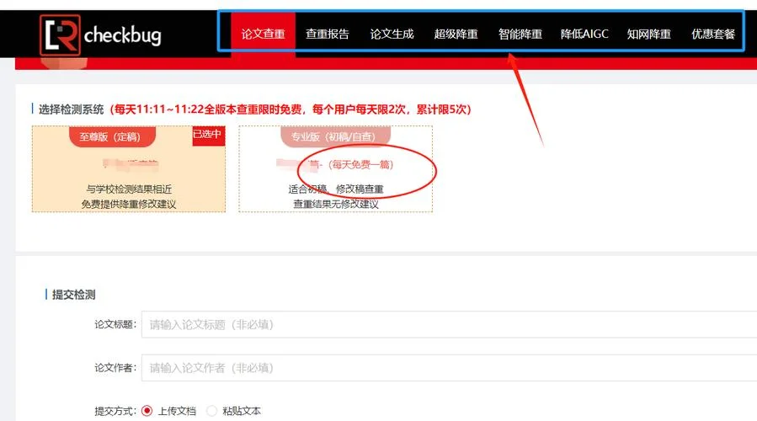Click the 每天免费一篇 text
The image size is (757, 421).
pyautogui.click(x=360, y=165)
